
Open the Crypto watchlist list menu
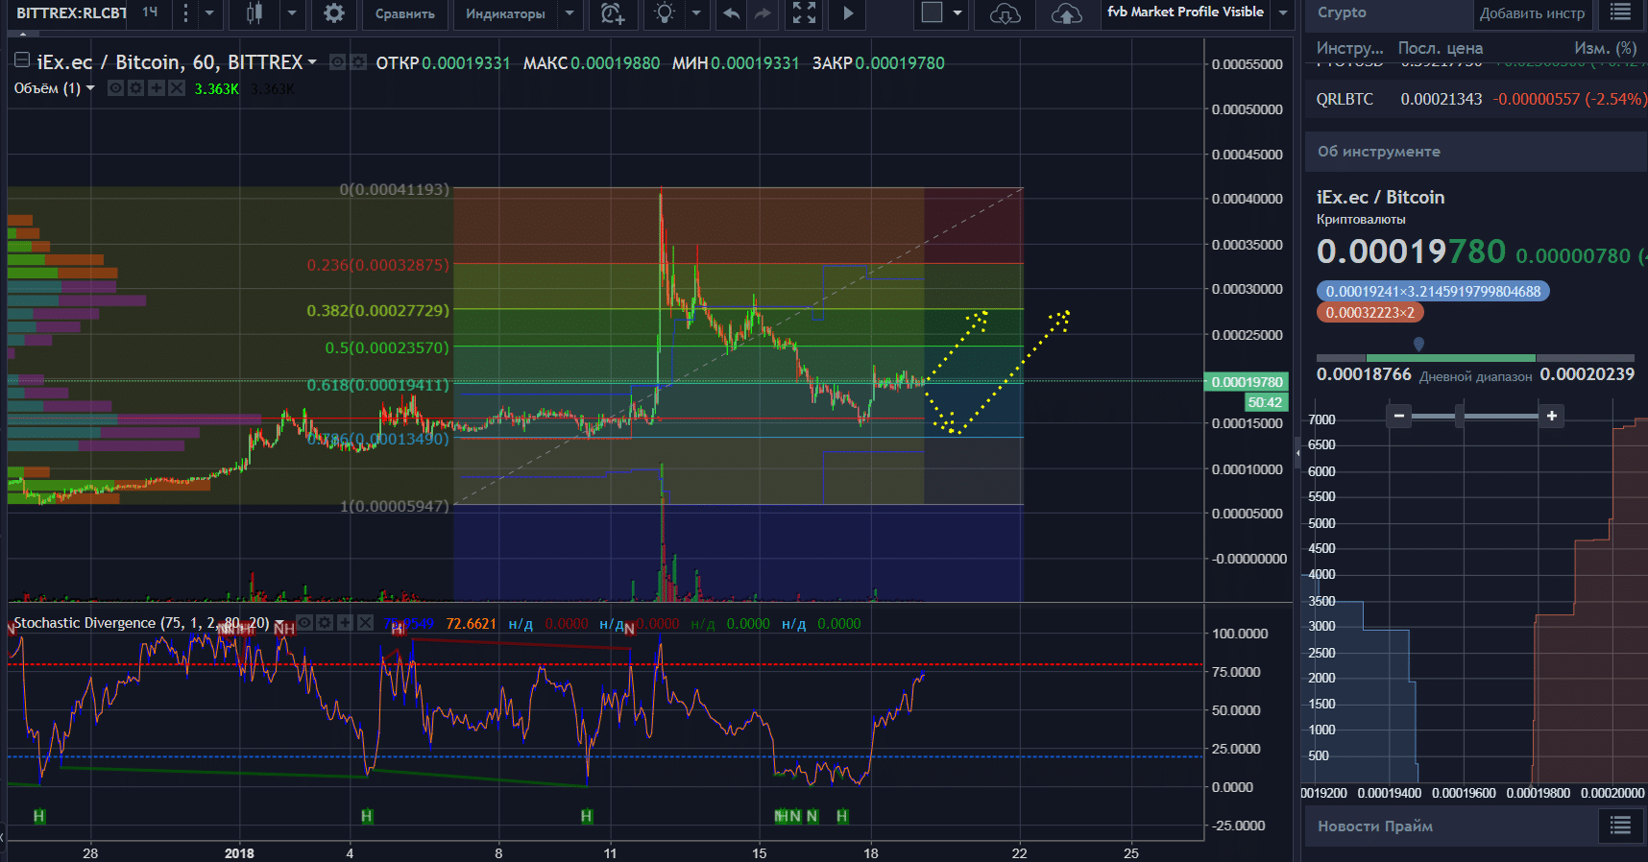tap(1620, 12)
